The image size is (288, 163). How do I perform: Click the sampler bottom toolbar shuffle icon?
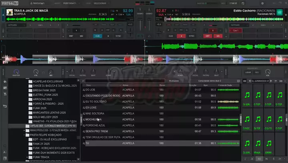point(266,159)
